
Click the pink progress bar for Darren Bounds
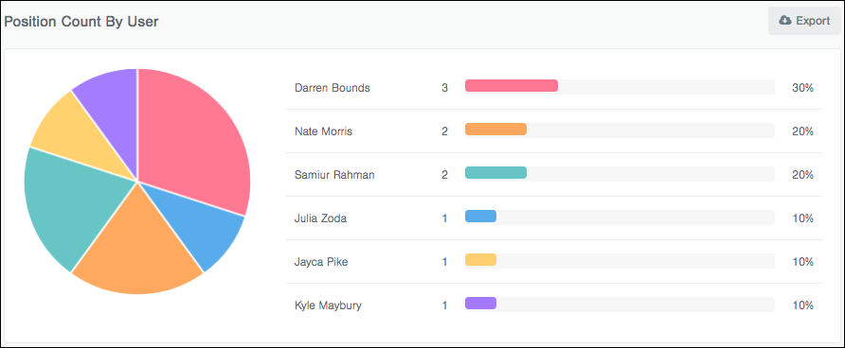pyautogui.click(x=512, y=85)
